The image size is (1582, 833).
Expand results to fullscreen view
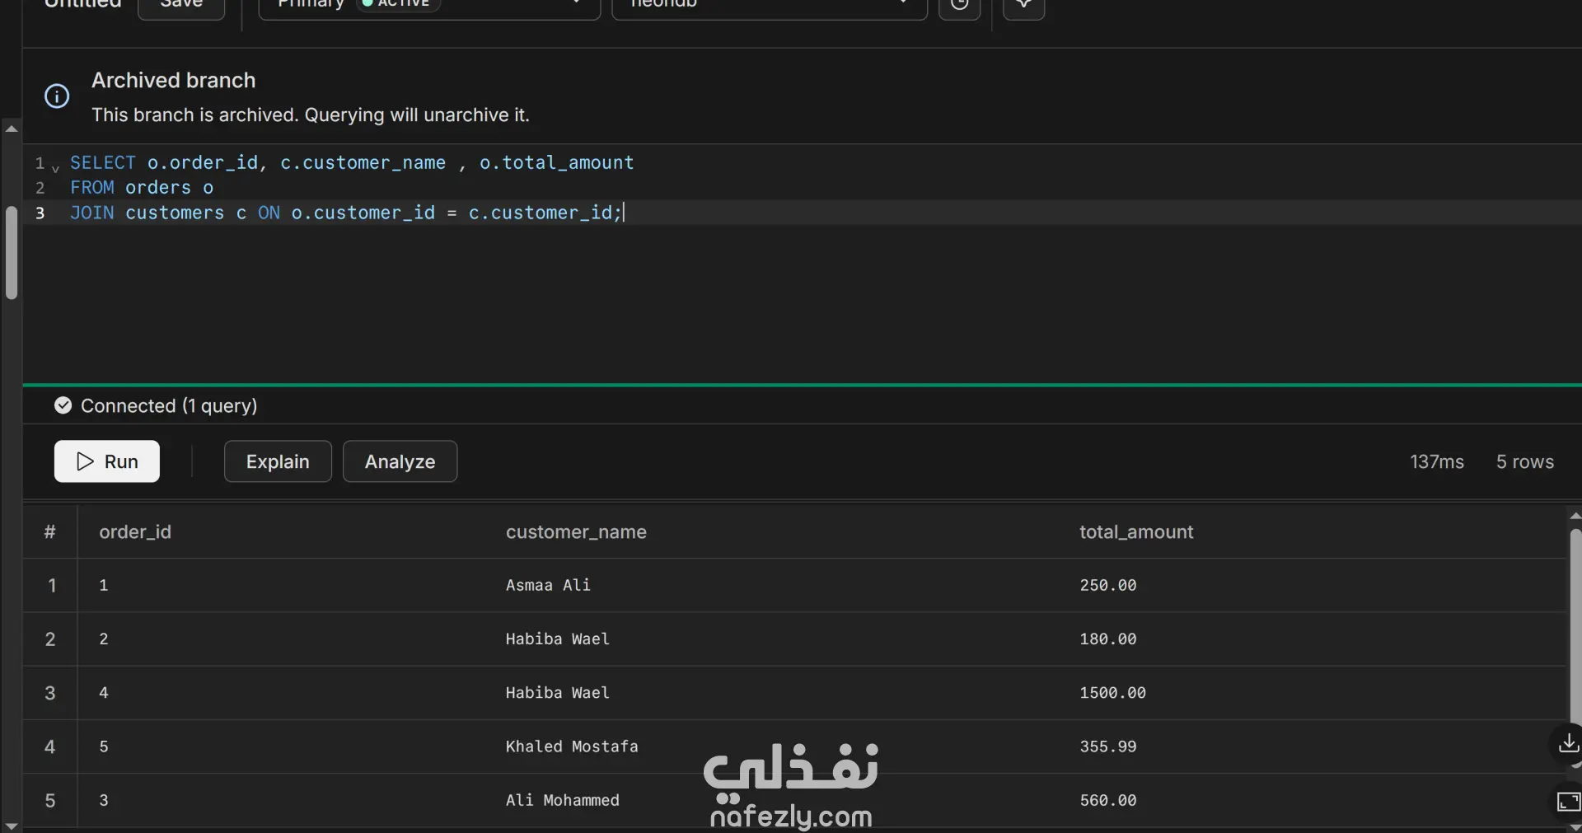click(1568, 801)
